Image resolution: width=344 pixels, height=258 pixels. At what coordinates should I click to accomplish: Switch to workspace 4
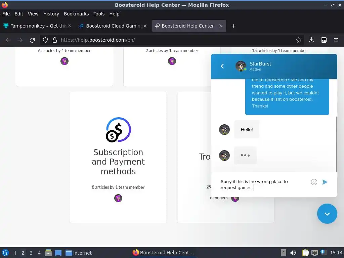tap(39, 253)
